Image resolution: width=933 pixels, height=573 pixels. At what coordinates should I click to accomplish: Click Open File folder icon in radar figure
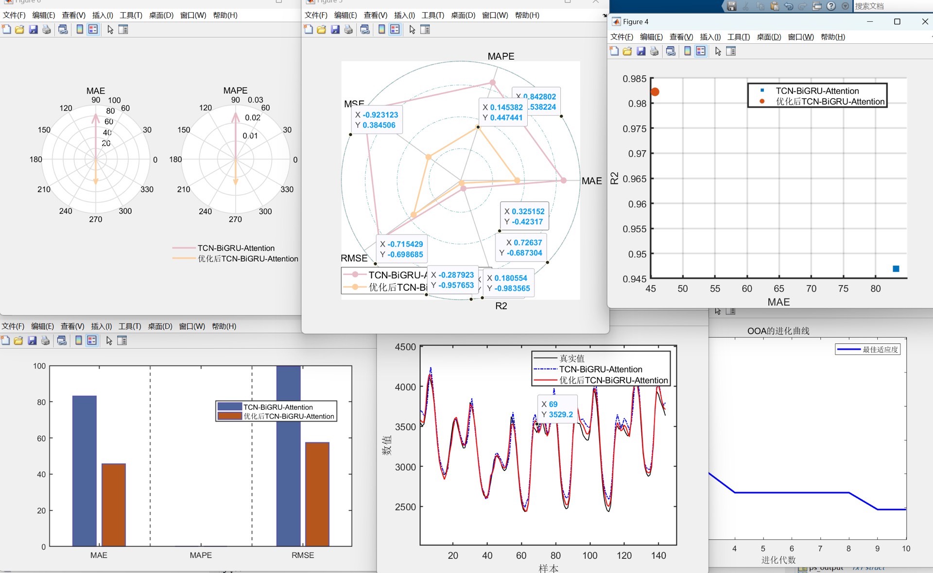[x=322, y=30]
